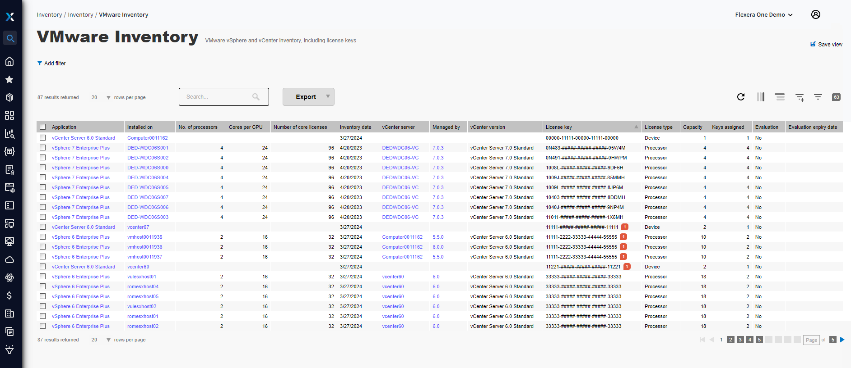Open Favorites star icon in sidebar

(9, 79)
